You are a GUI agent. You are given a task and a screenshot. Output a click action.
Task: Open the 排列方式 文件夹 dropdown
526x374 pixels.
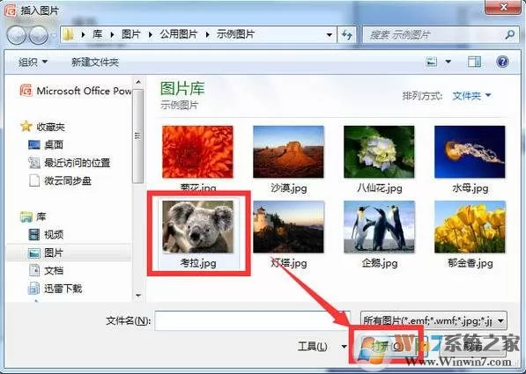(x=471, y=96)
